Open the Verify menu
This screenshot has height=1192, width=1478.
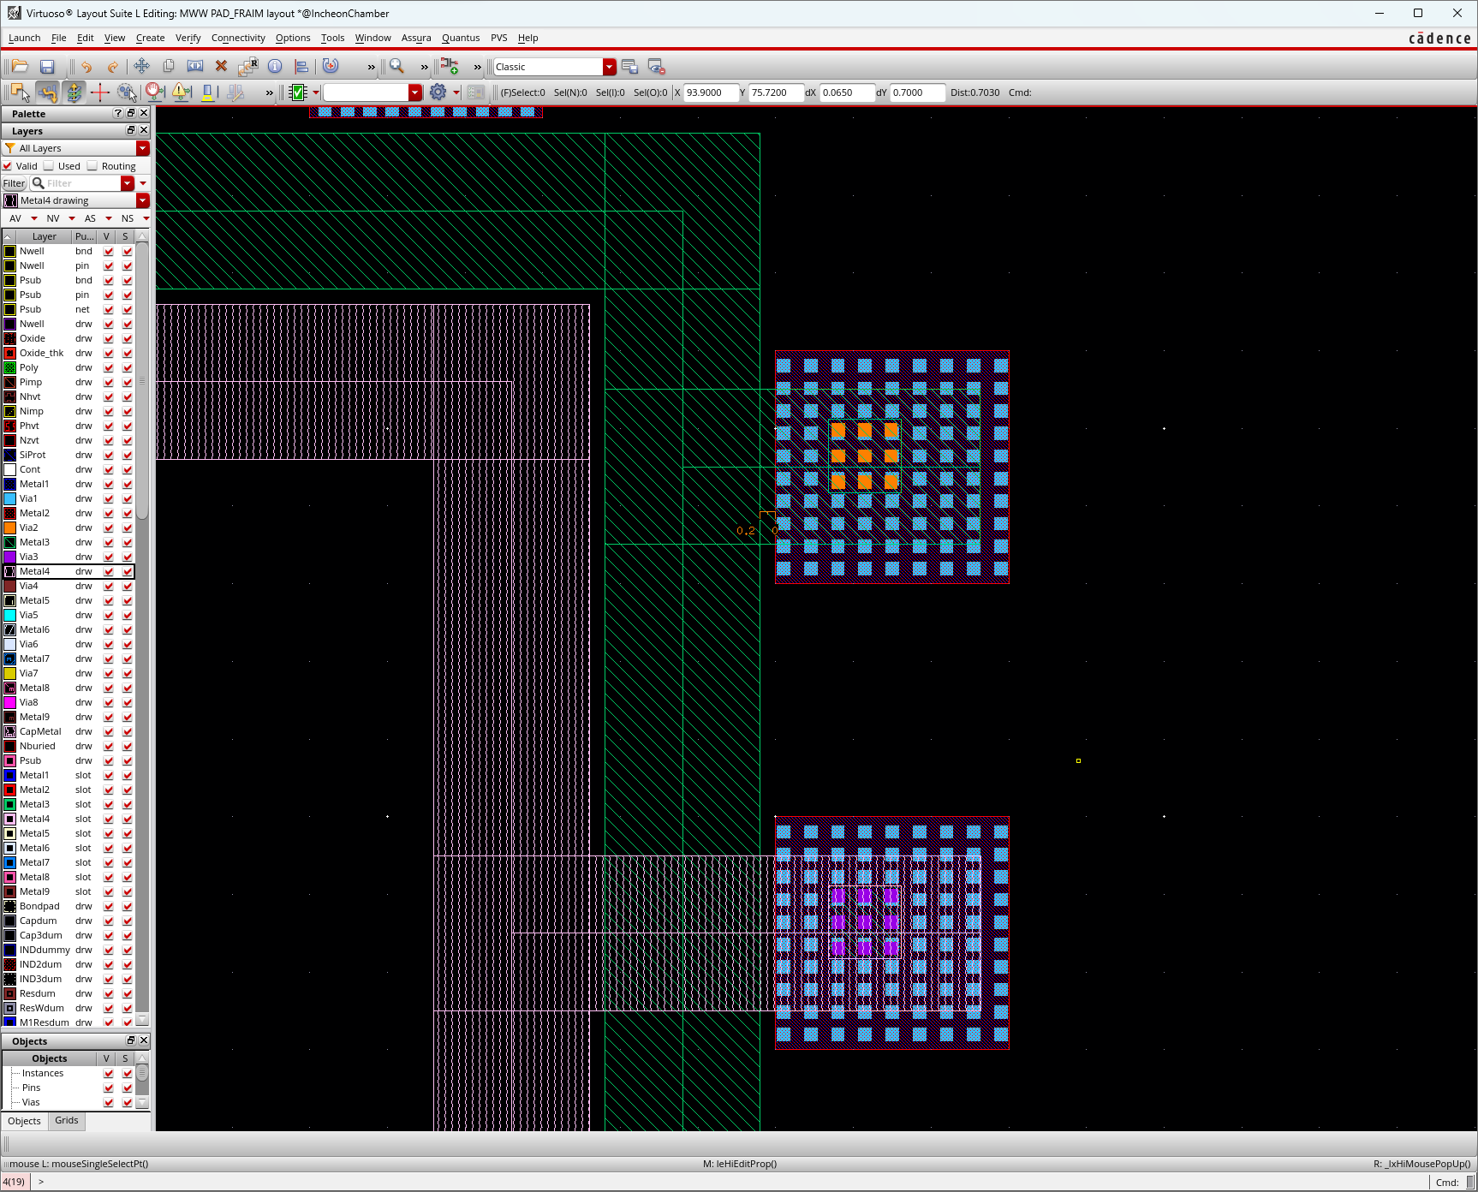tap(188, 38)
